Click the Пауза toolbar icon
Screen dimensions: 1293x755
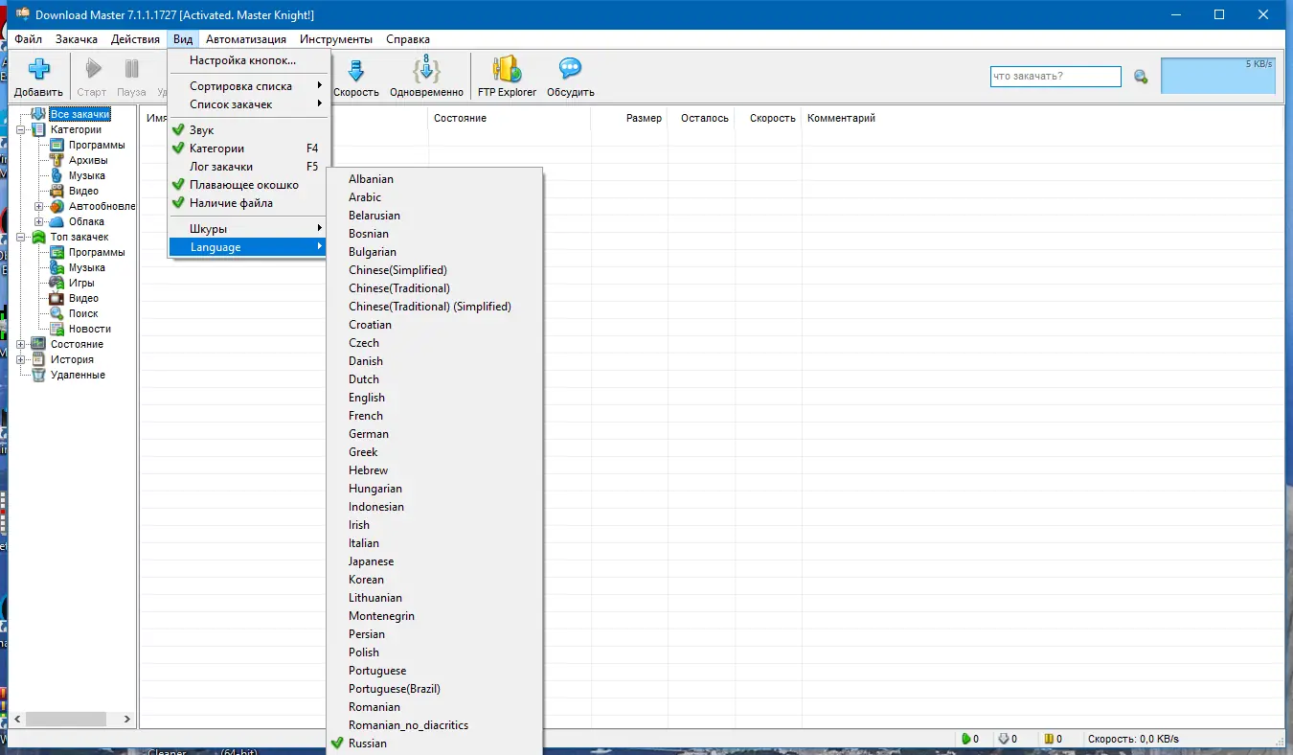pyautogui.click(x=132, y=69)
